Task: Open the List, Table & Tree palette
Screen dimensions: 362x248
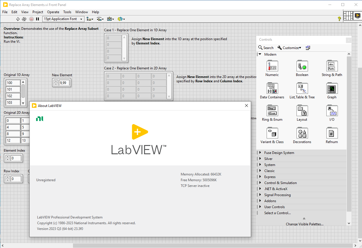Action: [302, 91]
